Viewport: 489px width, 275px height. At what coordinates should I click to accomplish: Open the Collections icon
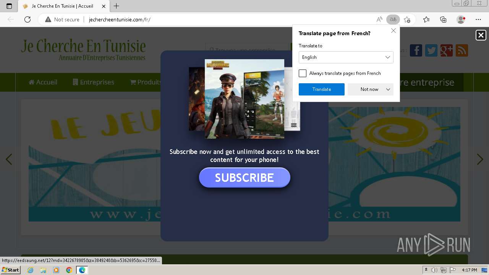pos(443,19)
